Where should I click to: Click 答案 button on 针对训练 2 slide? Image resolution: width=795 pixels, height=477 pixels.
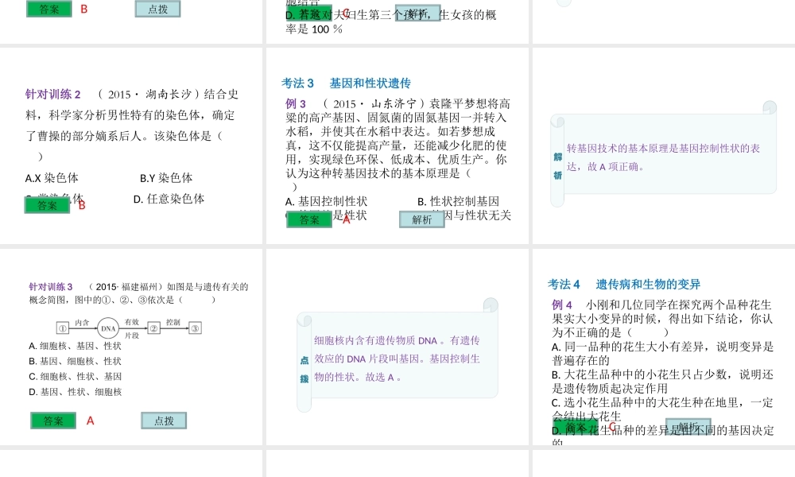point(47,205)
